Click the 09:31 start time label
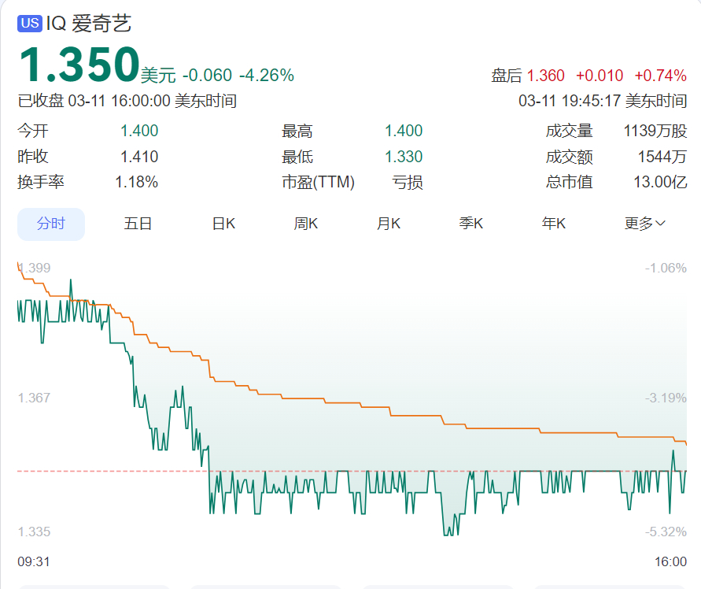This screenshot has height=589, width=701. pyautogui.click(x=34, y=561)
